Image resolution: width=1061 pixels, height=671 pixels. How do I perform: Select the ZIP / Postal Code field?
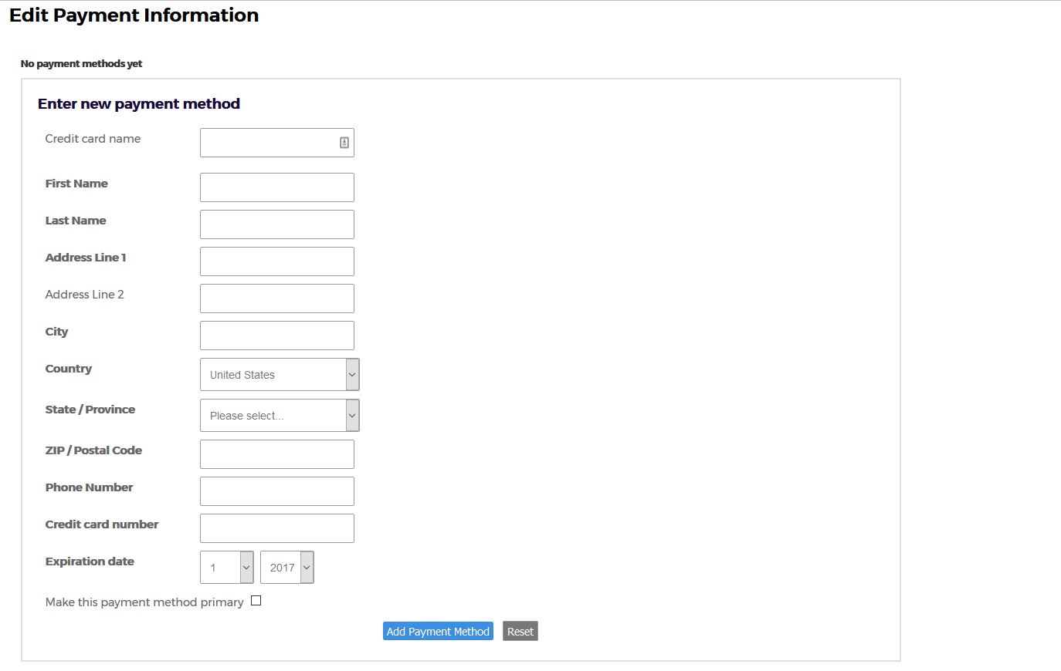tap(276, 454)
